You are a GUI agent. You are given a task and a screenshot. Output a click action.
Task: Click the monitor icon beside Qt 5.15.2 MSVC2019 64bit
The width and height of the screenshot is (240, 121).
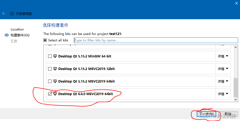point(55,81)
